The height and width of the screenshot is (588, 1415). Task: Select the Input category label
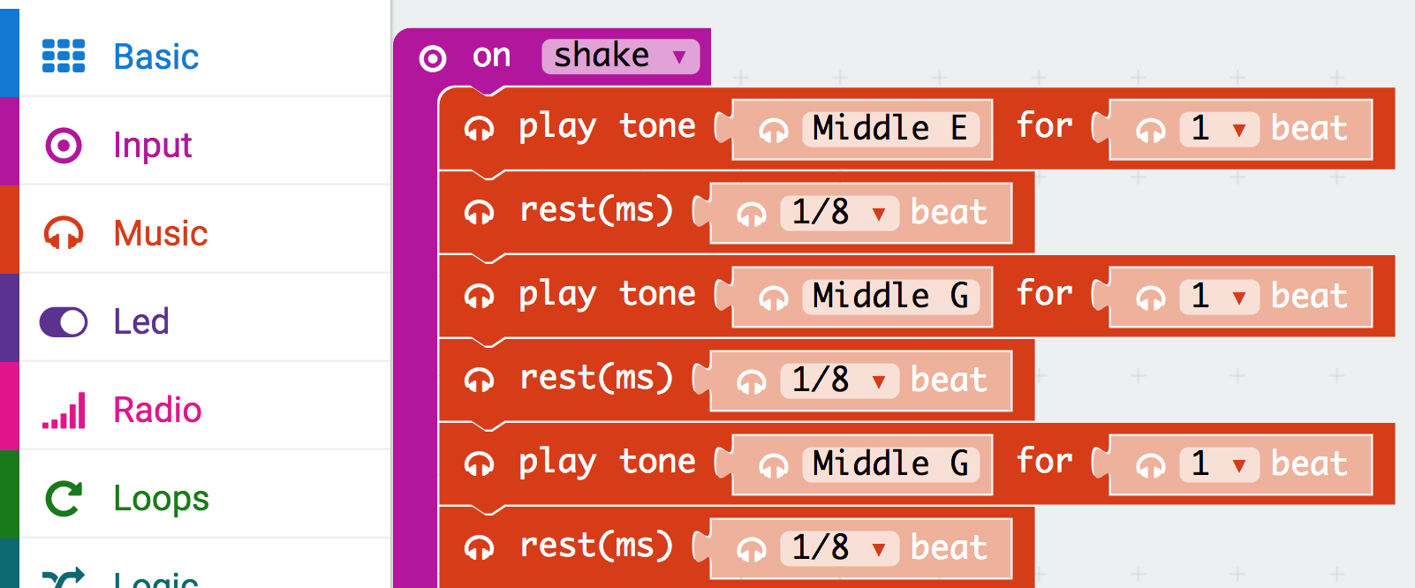[153, 145]
